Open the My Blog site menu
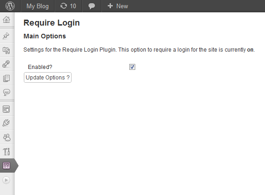The height and width of the screenshot is (195, 265). click(x=38, y=6)
